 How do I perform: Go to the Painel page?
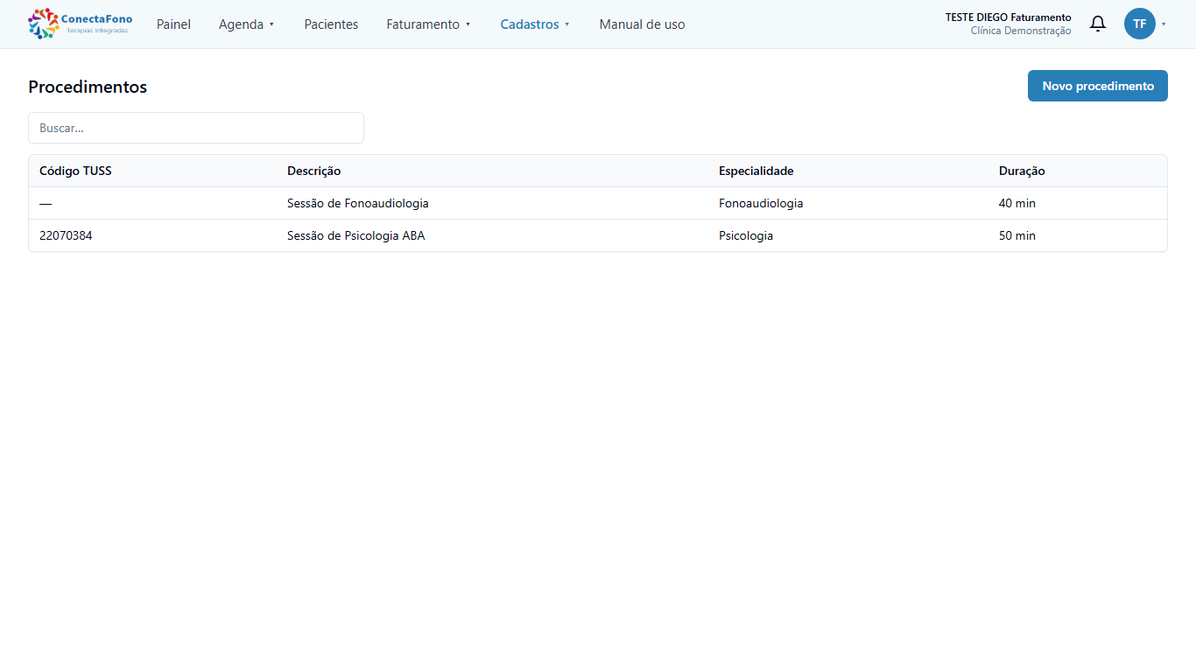(x=173, y=24)
